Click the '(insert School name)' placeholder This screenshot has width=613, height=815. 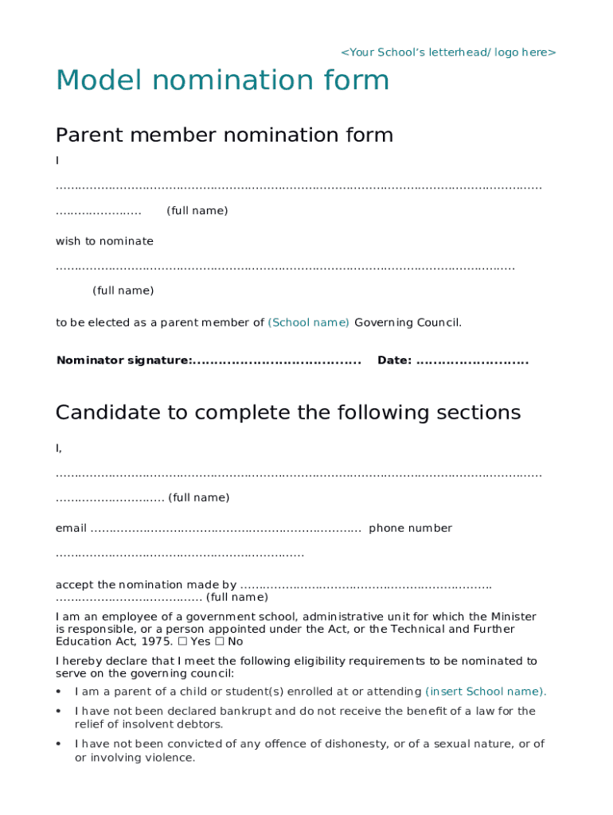pos(486,692)
